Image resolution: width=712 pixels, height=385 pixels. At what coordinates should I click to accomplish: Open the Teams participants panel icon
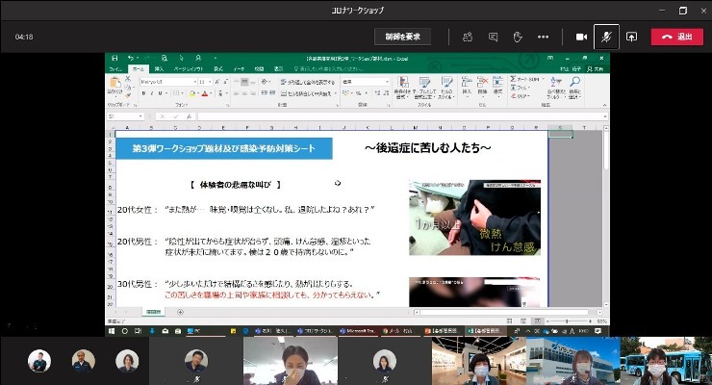click(x=468, y=37)
